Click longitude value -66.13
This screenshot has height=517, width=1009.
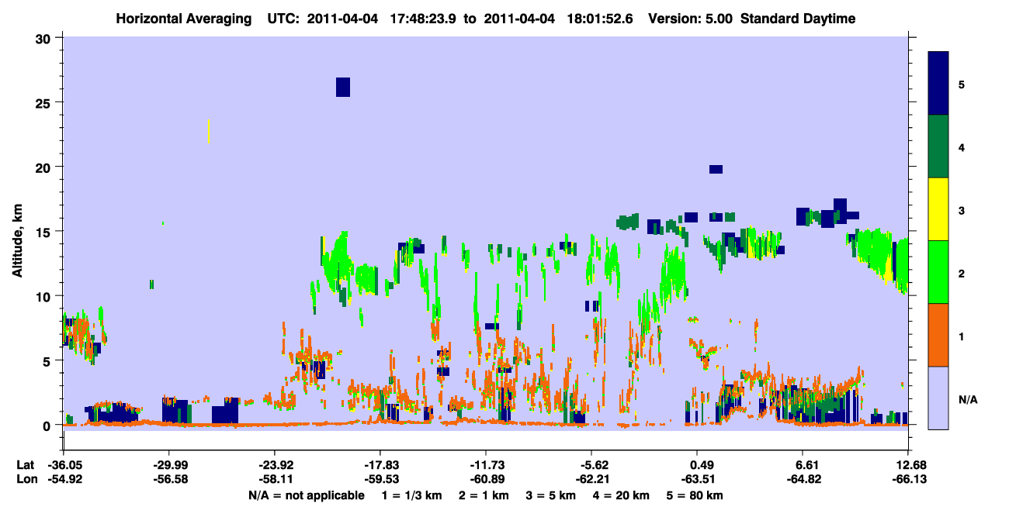pyautogui.click(x=908, y=480)
